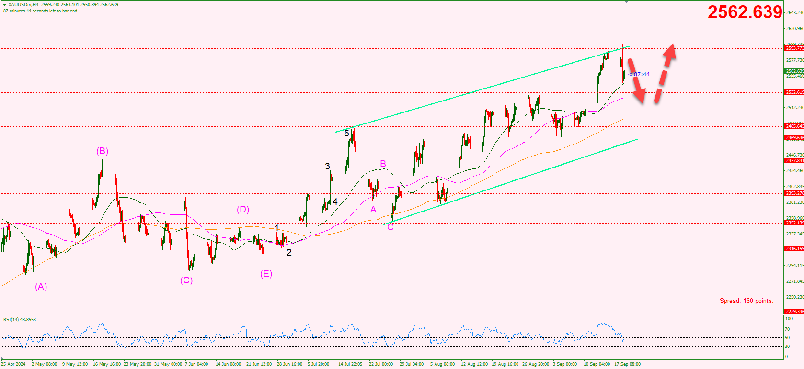Screen dimensions: 804x369
Task: Select the black wave number 1 label
Action: [276, 228]
